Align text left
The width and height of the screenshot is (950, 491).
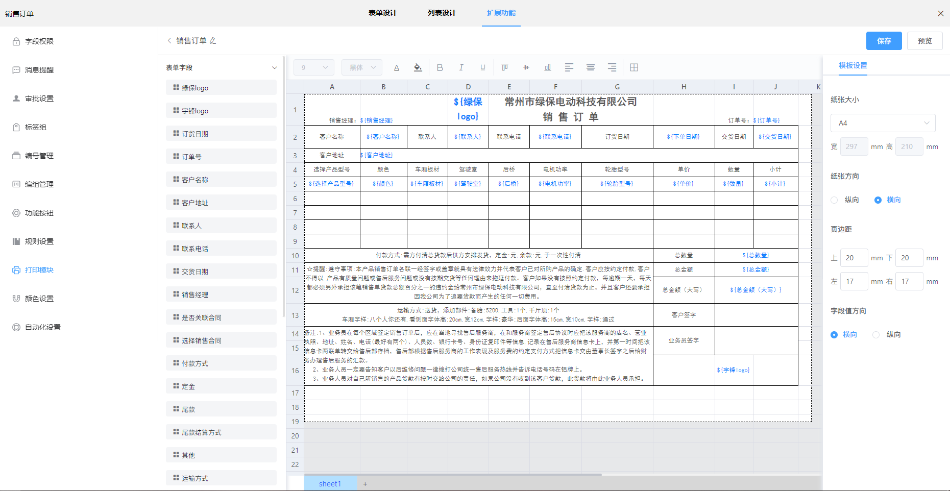click(569, 67)
